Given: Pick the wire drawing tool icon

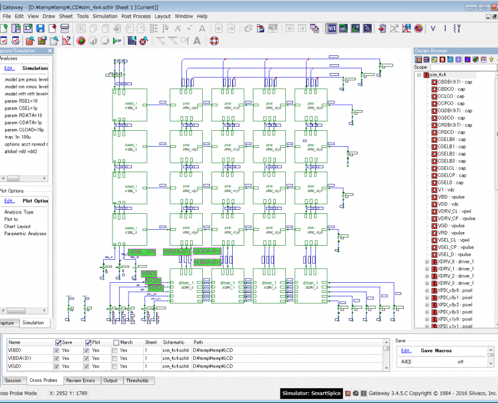Looking at the screenshot, I should 160,40.
